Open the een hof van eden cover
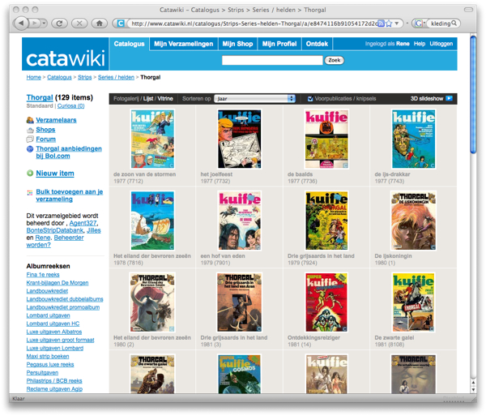The image size is (486, 416). click(x=240, y=221)
